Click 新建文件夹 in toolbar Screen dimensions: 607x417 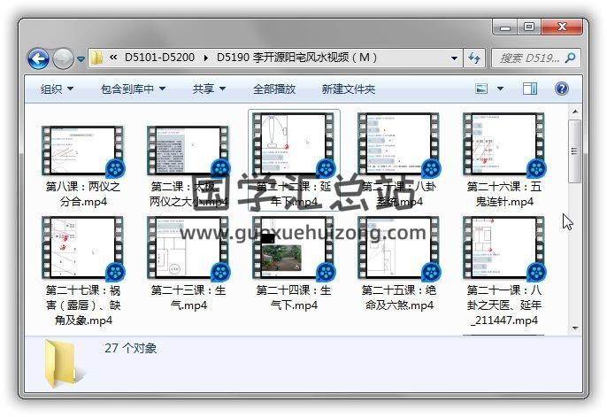coord(349,89)
